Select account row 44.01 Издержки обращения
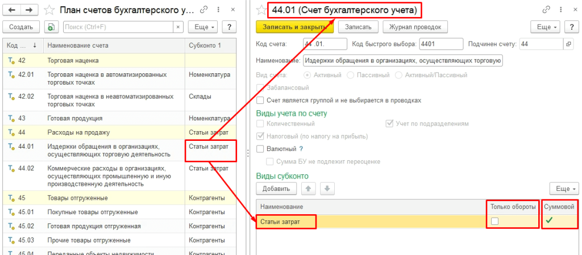The width and height of the screenshot is (582, 255). tap(119, 150)
